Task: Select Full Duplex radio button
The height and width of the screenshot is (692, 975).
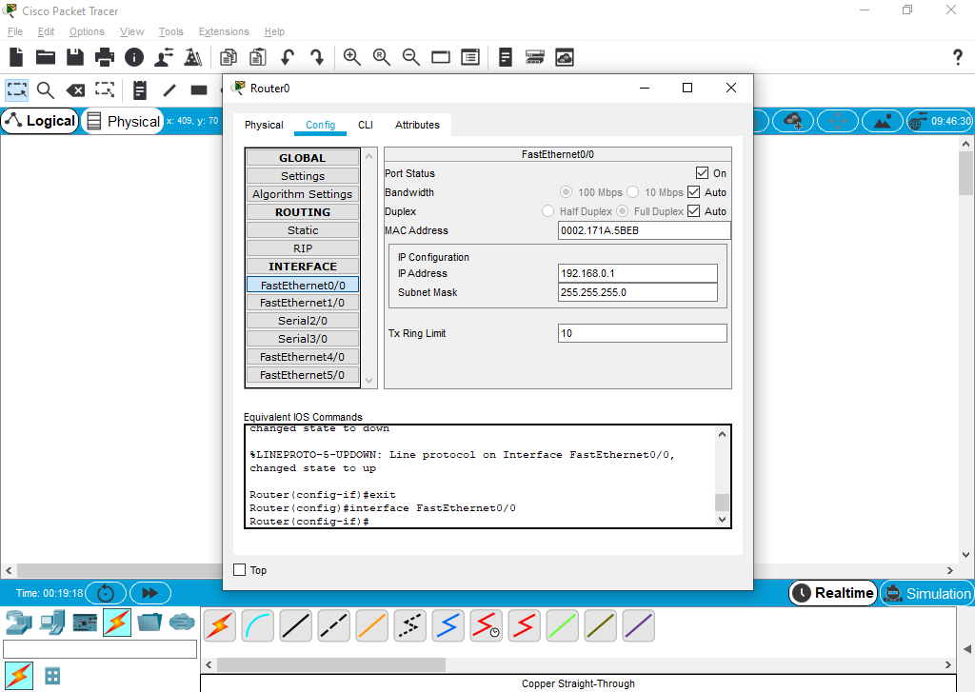Action: [x=622, y=211]
